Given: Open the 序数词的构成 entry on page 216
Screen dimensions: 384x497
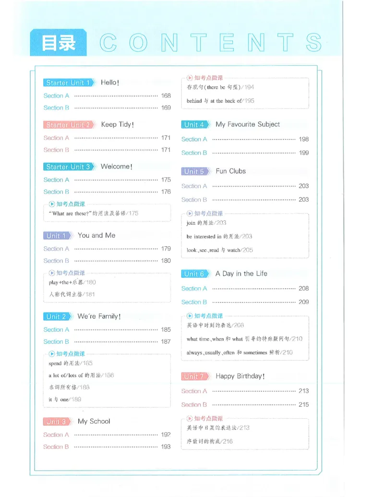Looking at the screenshot, I should point(209,441).
